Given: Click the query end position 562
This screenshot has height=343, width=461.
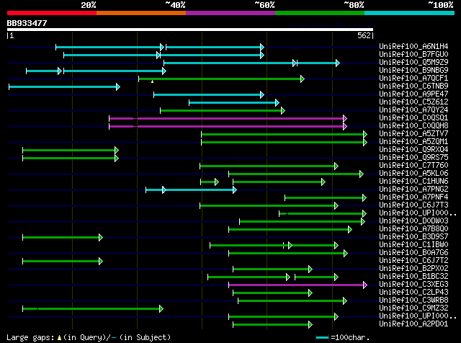Looking at the screenshot, I should point(364,35).
